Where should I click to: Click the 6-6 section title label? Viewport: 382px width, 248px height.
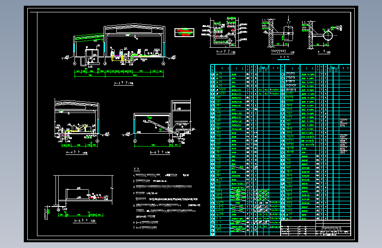coord(160,153)
